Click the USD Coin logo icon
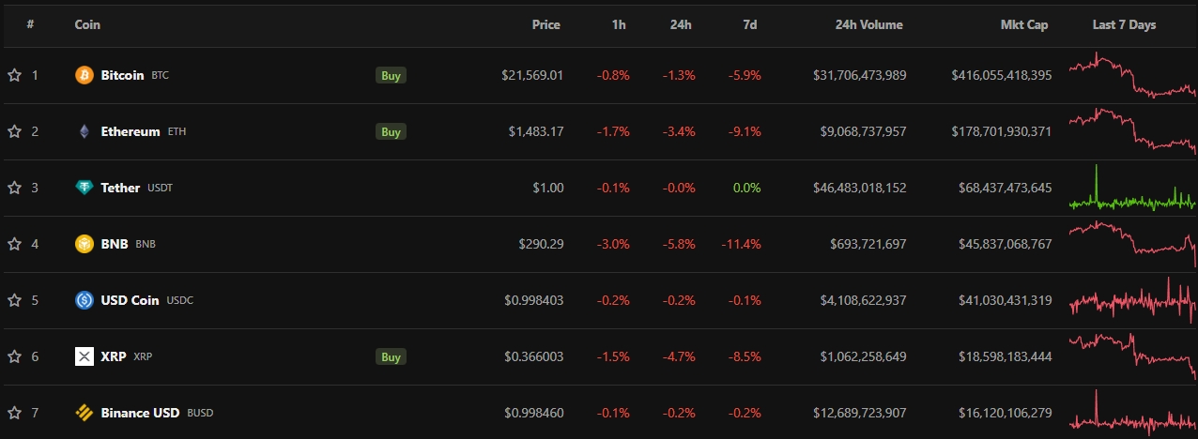Screen dimensions: 1198x439 [84, 300]
